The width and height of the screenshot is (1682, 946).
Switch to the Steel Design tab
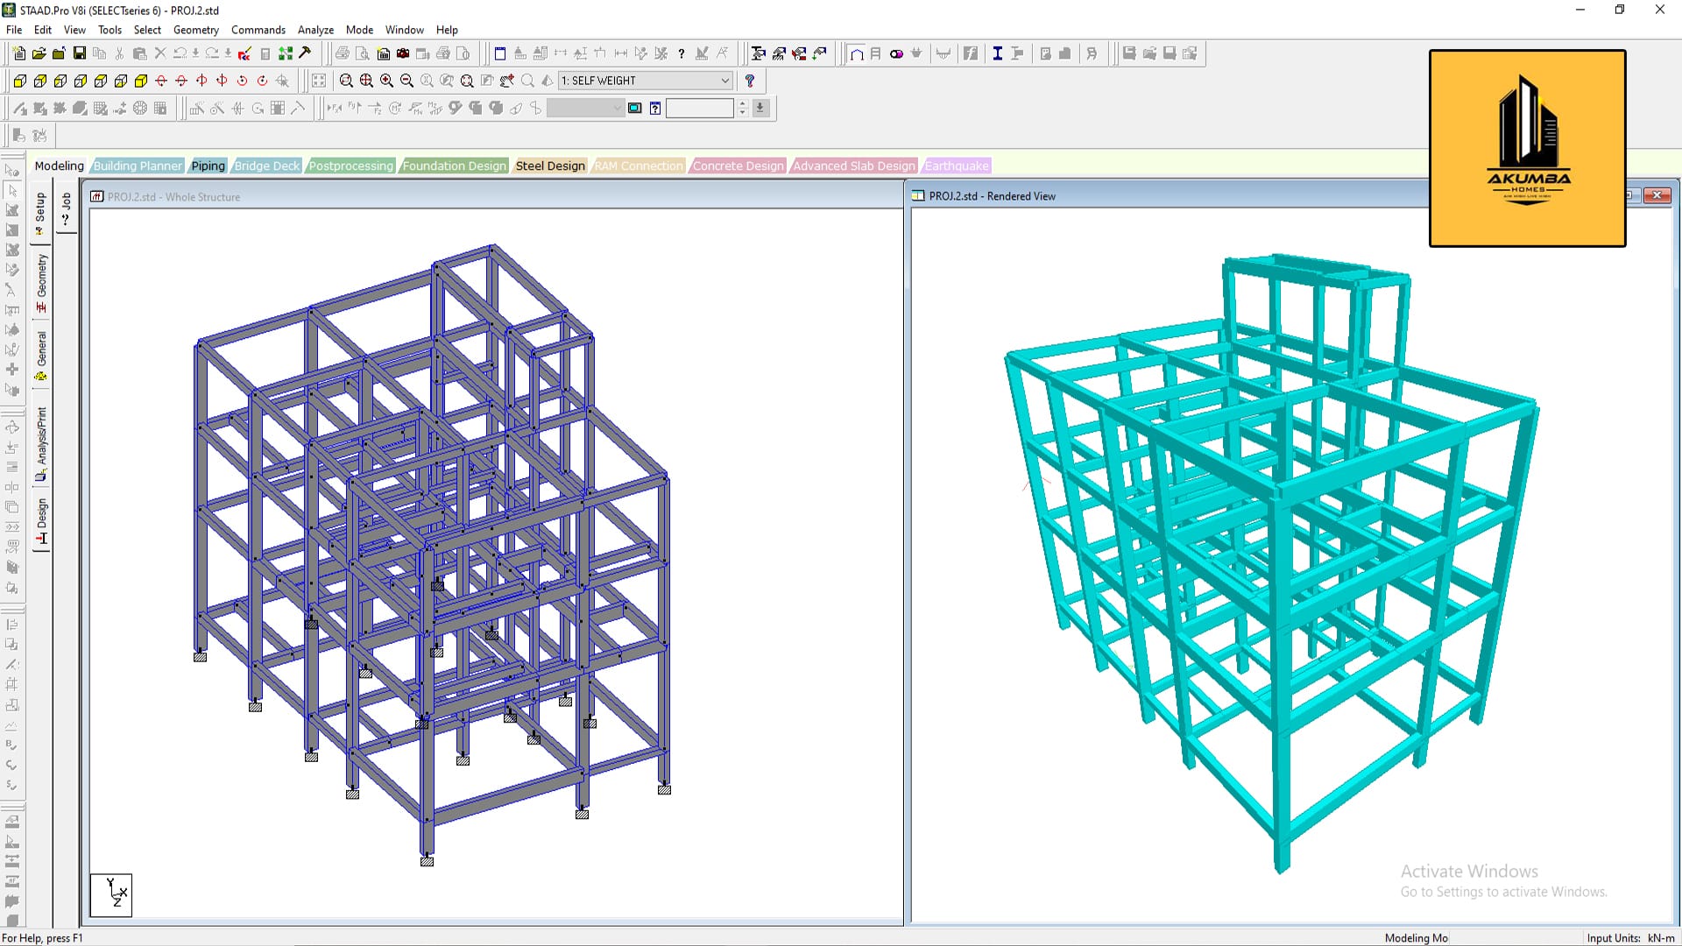tap(549, 166)
